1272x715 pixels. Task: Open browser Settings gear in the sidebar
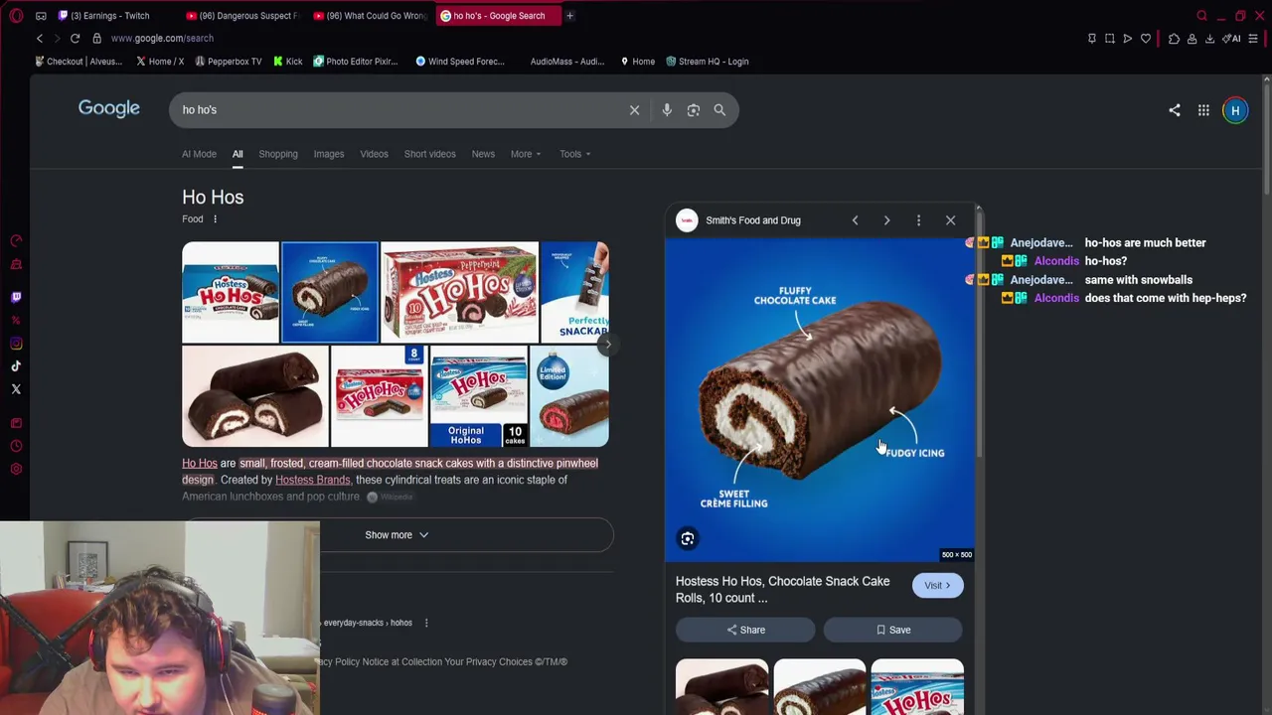click(x=16, y=469)
